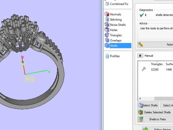
Task: Select Overlaps in the fix list
Action: (x=116, y=40)
